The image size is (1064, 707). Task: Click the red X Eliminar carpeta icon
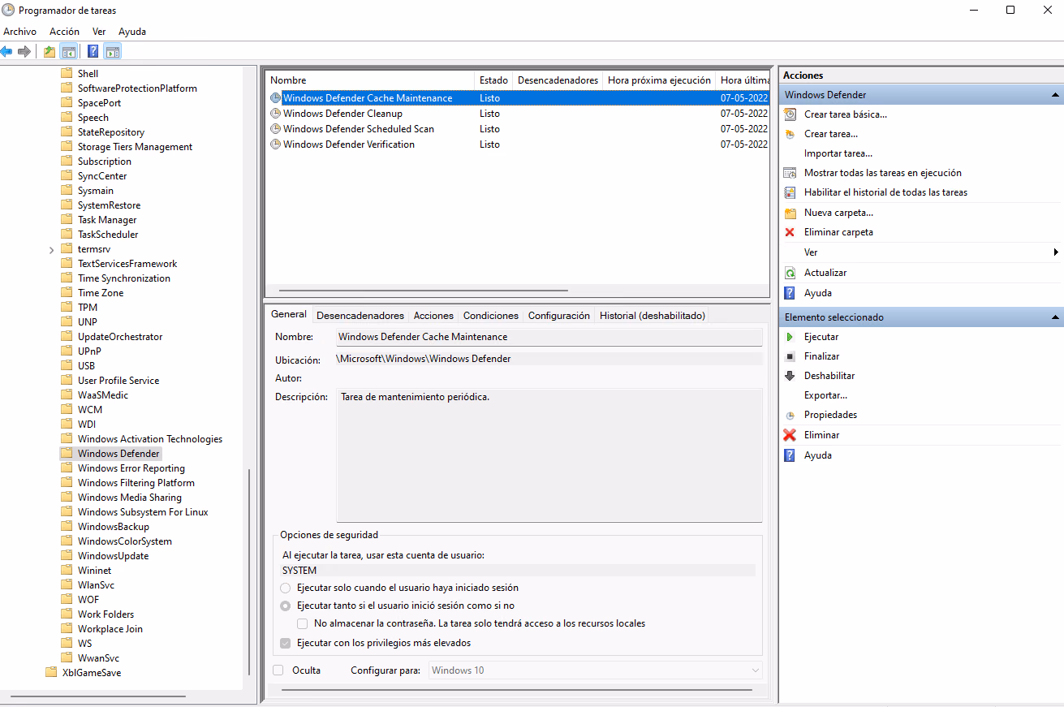pyautogui.click(x=790, y=232)
